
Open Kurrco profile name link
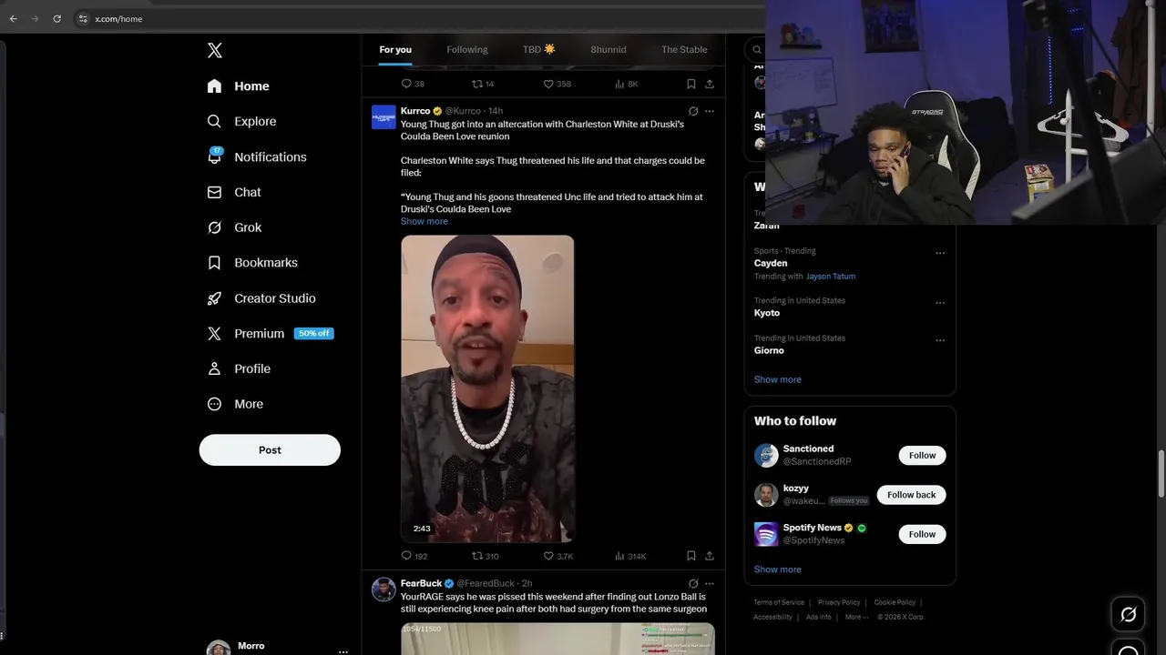[x=415, y=111]
